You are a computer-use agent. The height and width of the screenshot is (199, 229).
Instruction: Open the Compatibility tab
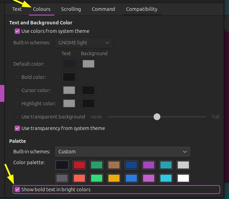pos(142,9)
